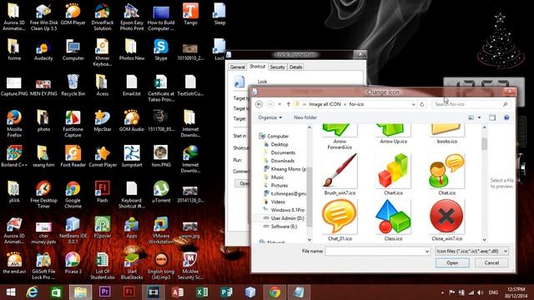Select the Close_win7.ico red X icon
Viewport: 534px width, 300px height.
click(x=447, y=217)
